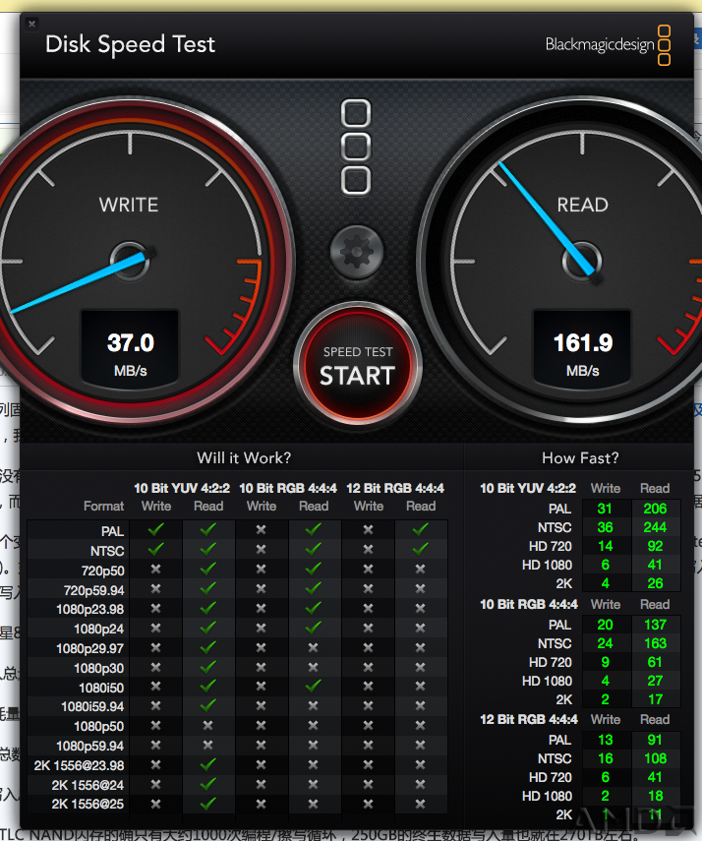The width and height of the screenshot is (702, 841).
Task: Click PAL 10 Bit YUV Read checkmark
Action: [x=208, y=530]
